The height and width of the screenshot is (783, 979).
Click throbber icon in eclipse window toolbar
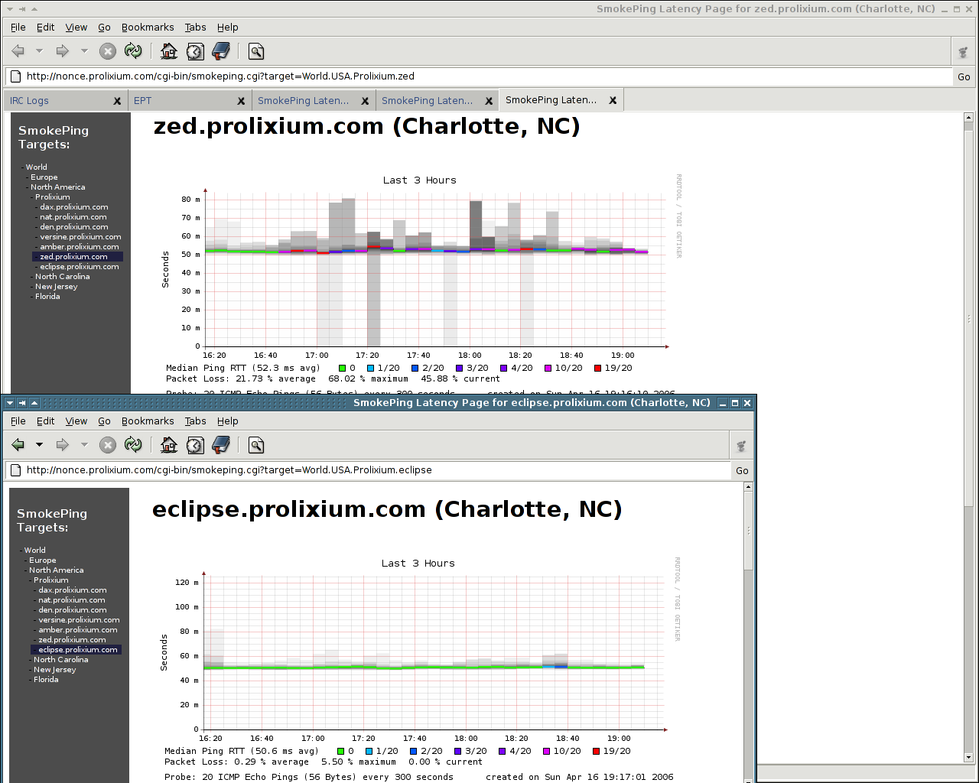[x=740, y=446]
